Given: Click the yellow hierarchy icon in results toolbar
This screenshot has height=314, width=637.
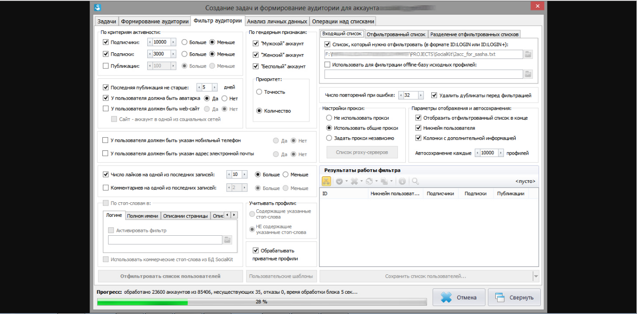Looking at the screenshot, I should [x=327, y=181].
